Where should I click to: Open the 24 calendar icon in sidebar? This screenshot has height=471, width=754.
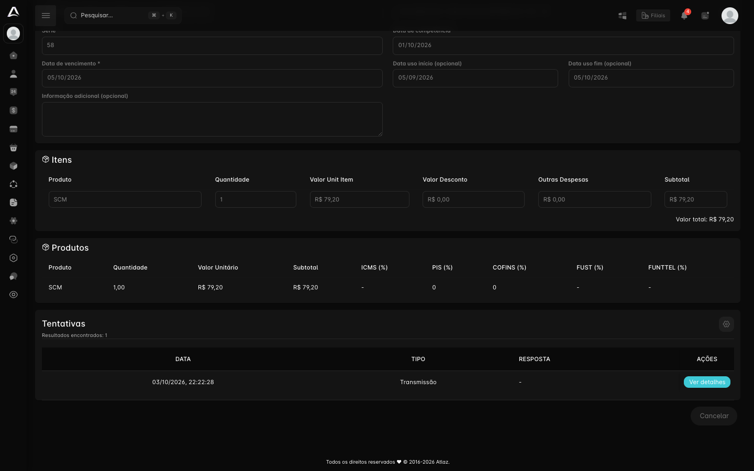(14, 92)
